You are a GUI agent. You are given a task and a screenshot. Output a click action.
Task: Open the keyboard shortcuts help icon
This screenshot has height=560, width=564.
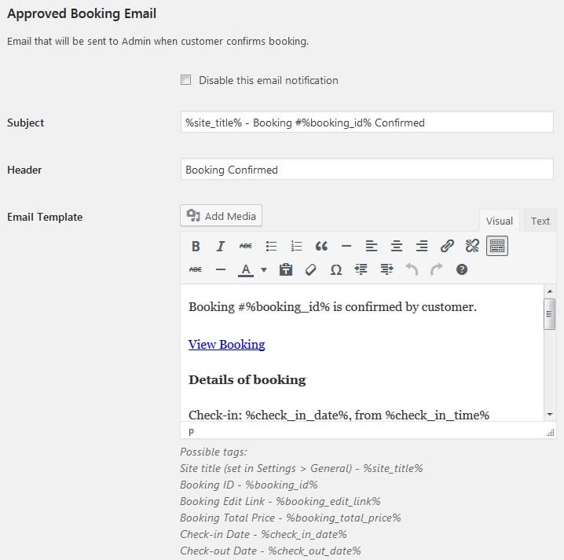[462, 269]
